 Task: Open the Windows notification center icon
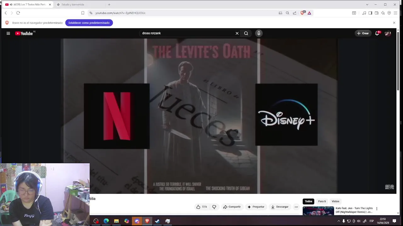click(x=394, y=221)
